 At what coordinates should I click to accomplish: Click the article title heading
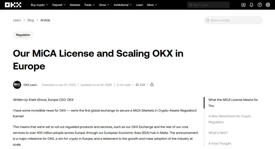98,60
